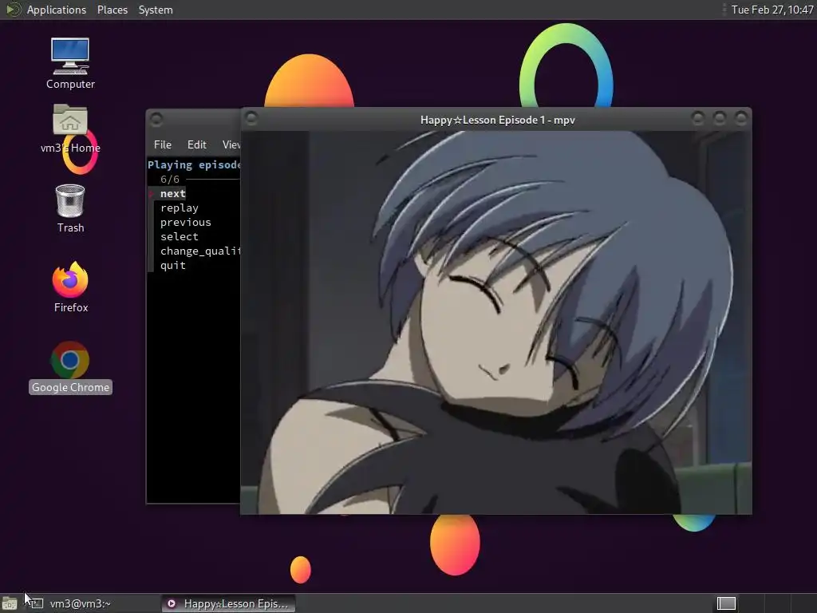Select 'previous' in the terminal episode menu
Image resolution: width=817 pixels, height=613 pixels.
[x=185, y=222]
